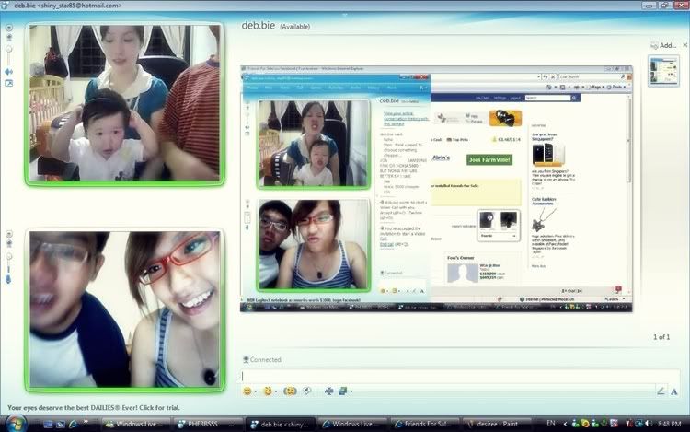Switch to Friends For Sale taskbar button
This screenshot has width=690, height=432.
tap(424, 424)
